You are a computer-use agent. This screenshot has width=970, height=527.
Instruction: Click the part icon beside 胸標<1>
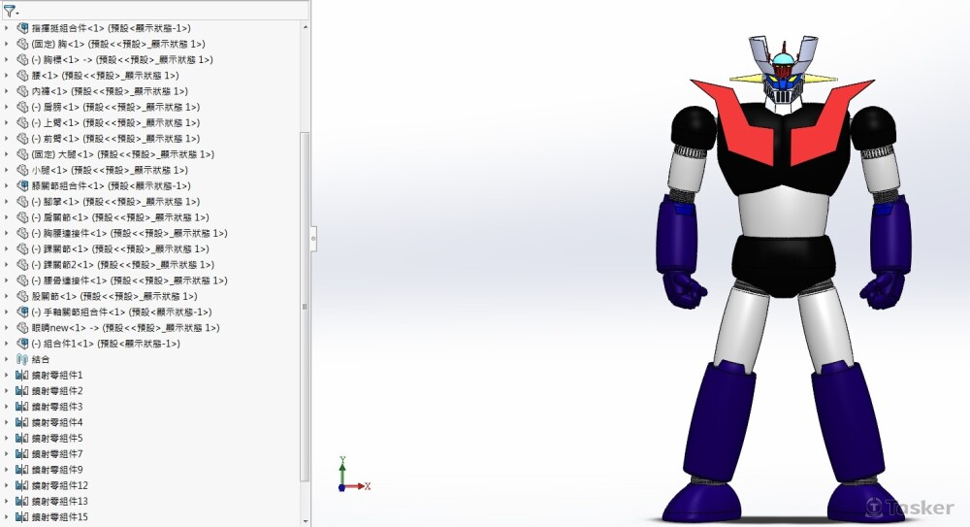[23, 59]
